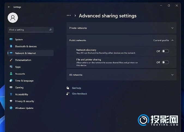Open Time & language settings
Screen dimensions: 184x132
(31, 81)
